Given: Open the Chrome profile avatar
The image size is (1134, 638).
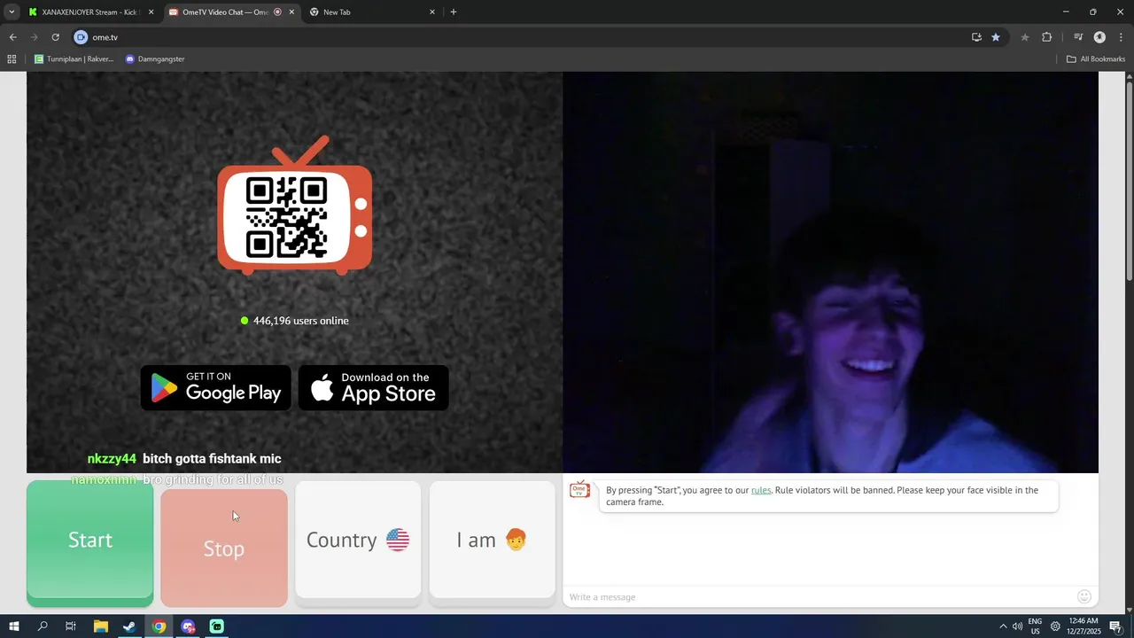Looking at the screenshot, I should click(x=1099, y=37).
